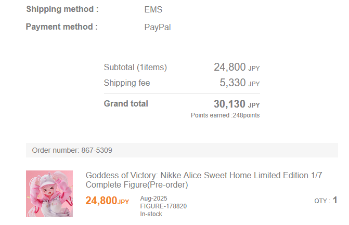Open the Goddess of Victory Nikke product title

point(203,180)
